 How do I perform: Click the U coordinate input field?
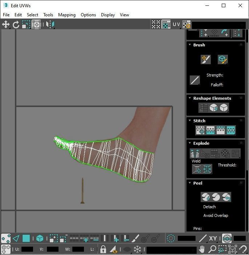[27, 249]
